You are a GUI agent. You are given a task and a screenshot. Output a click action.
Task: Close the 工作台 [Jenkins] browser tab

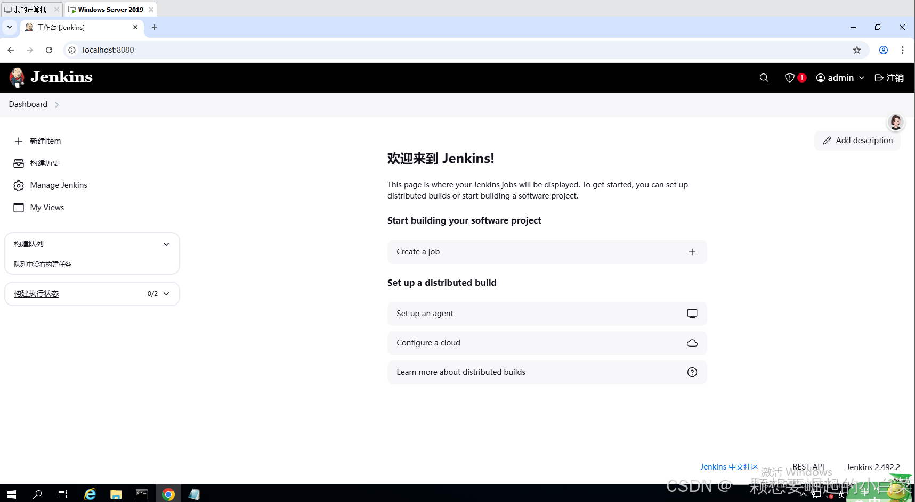(135, 27)
